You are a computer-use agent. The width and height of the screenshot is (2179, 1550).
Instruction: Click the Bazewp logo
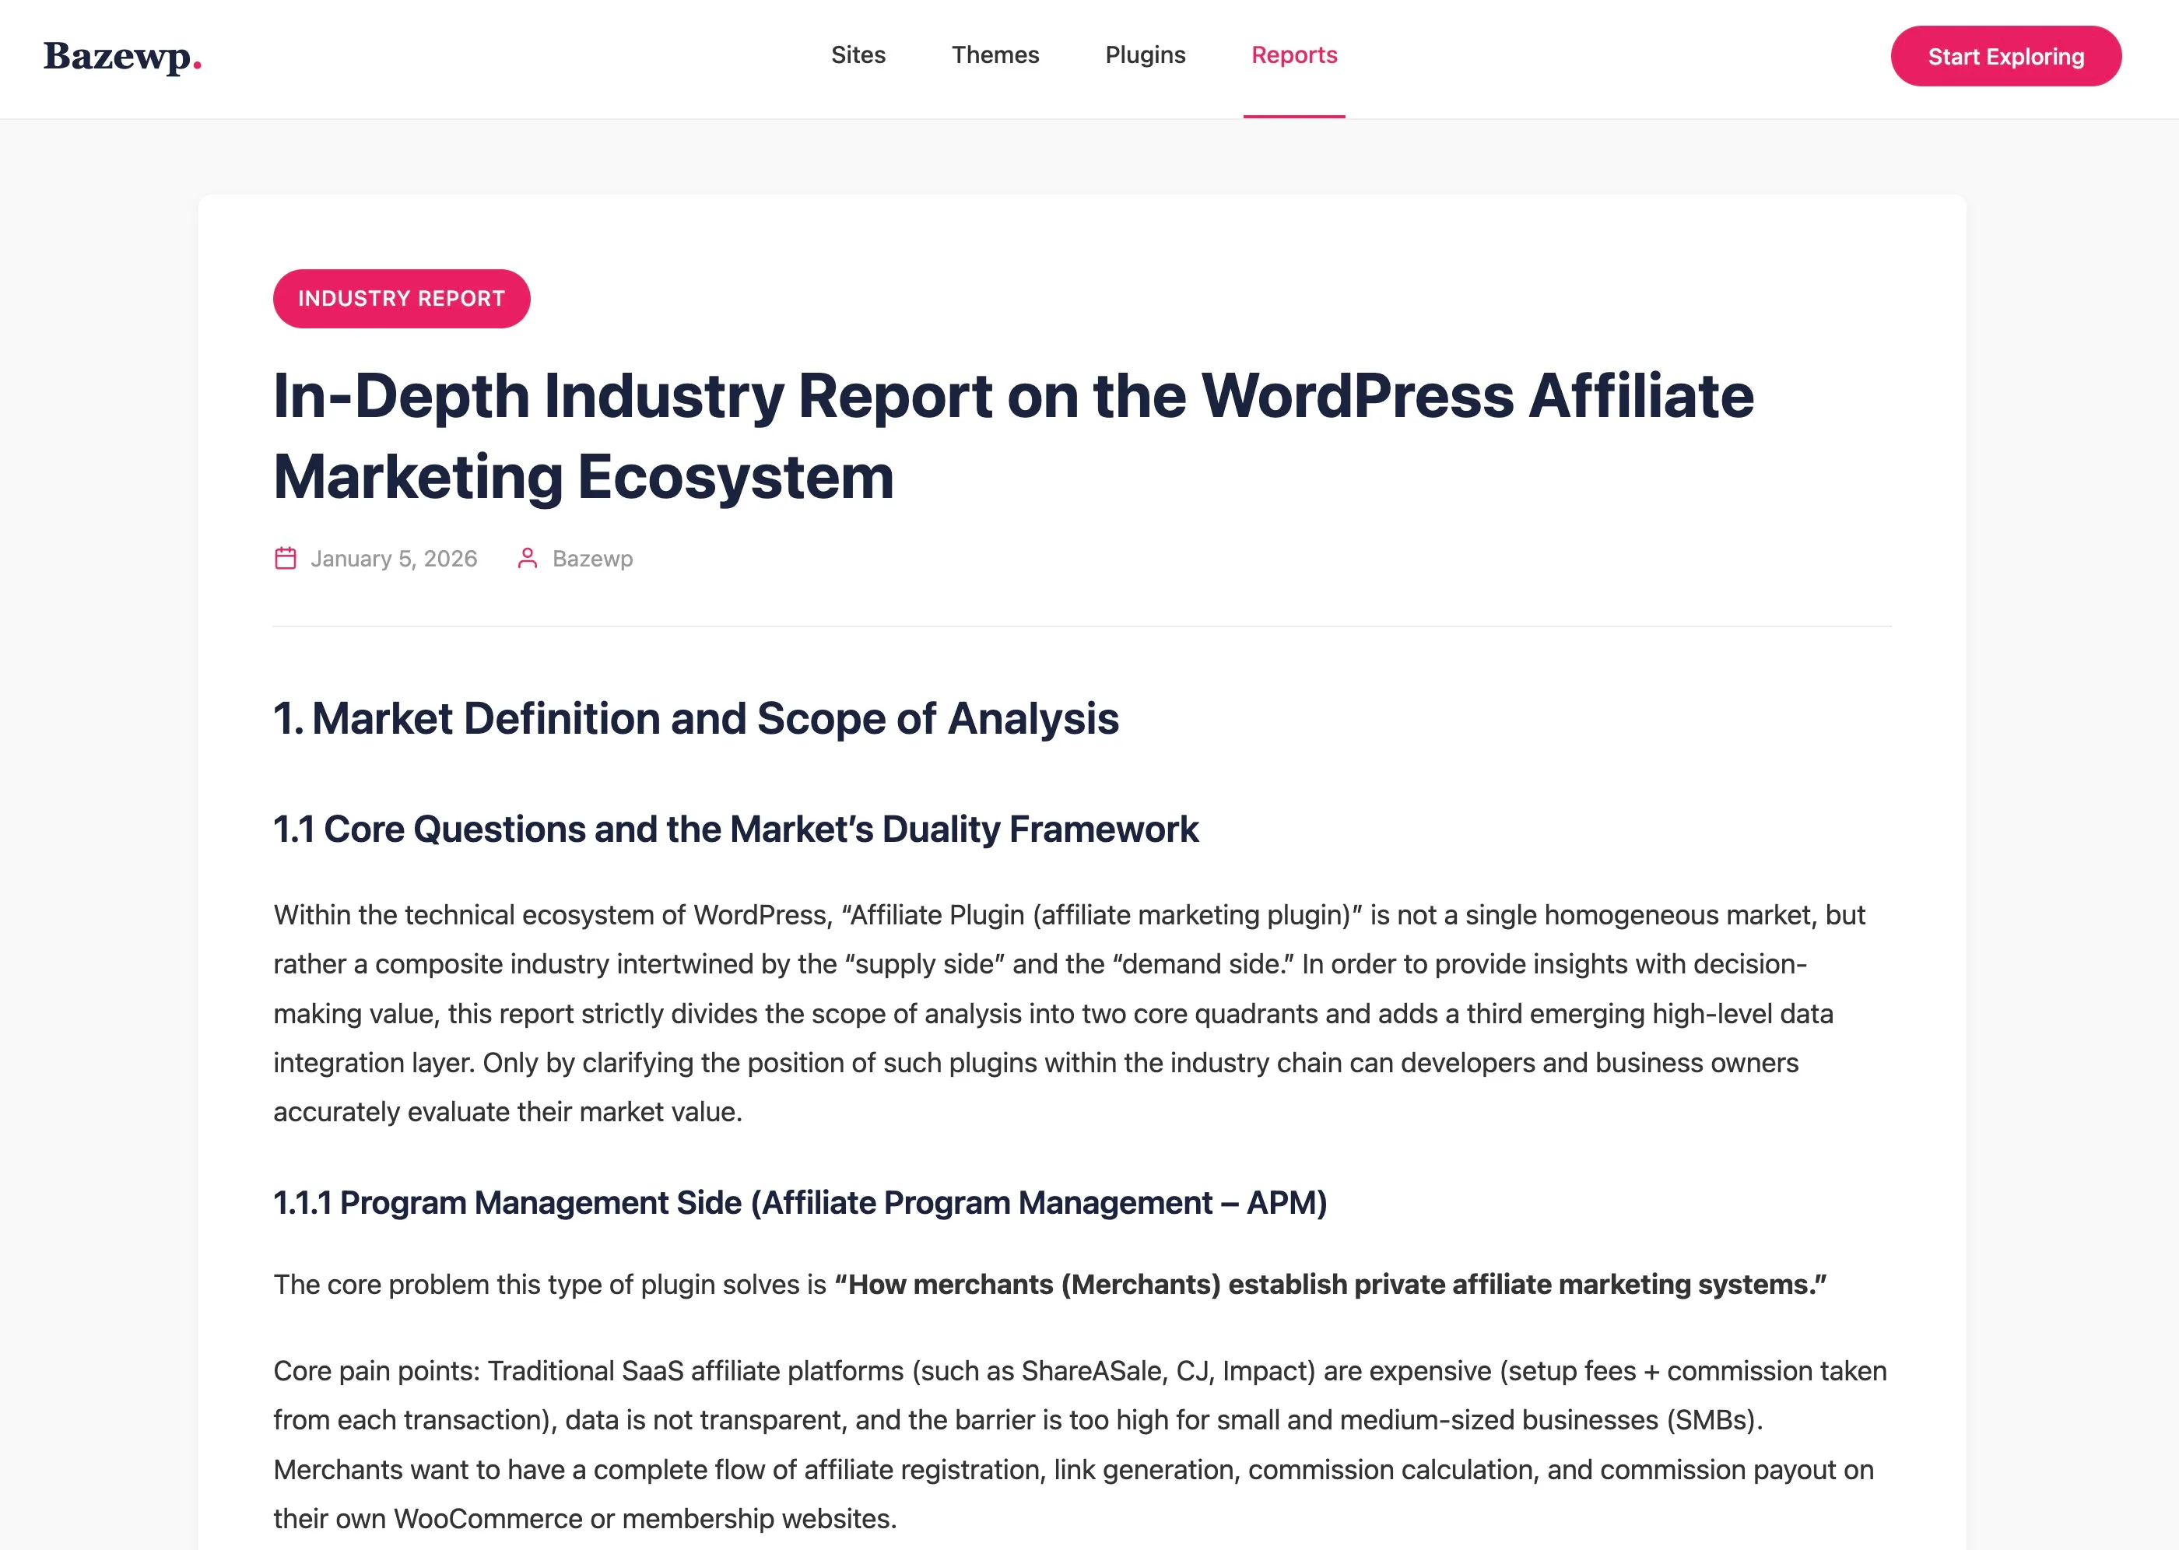[x=122, y=56]
